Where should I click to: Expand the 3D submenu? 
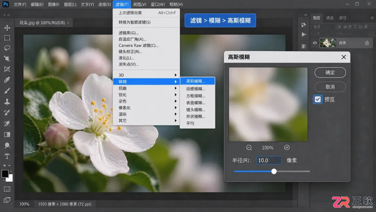(146, 75)
